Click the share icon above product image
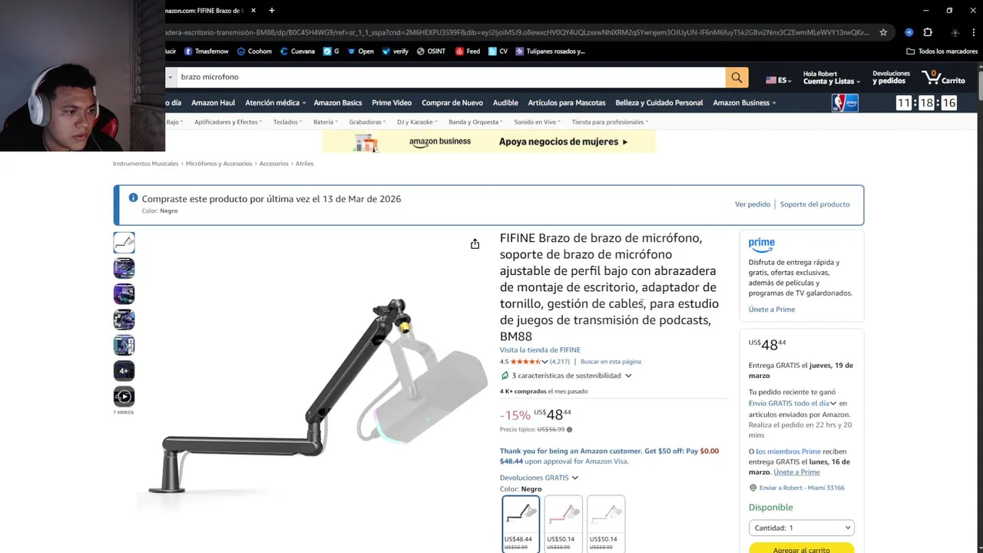Screen dimensions: 983x553 (475, 243)
